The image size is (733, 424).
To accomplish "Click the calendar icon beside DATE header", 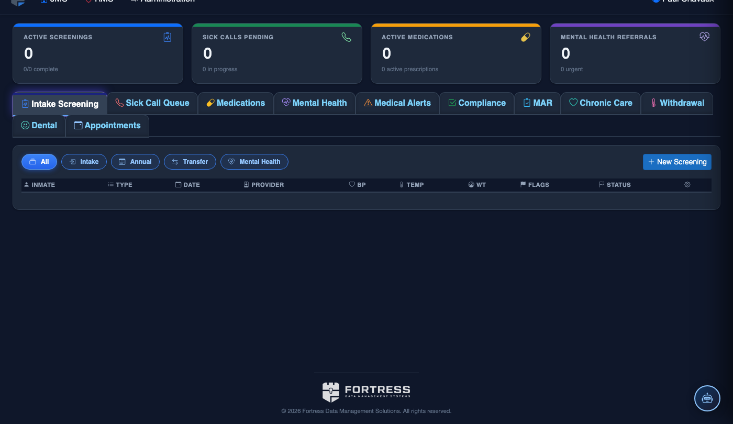I will 178,185.
